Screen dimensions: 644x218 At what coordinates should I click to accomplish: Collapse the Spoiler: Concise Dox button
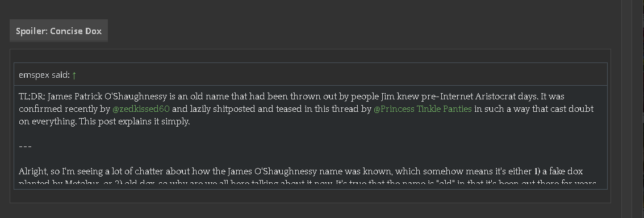tap(58, 31)
